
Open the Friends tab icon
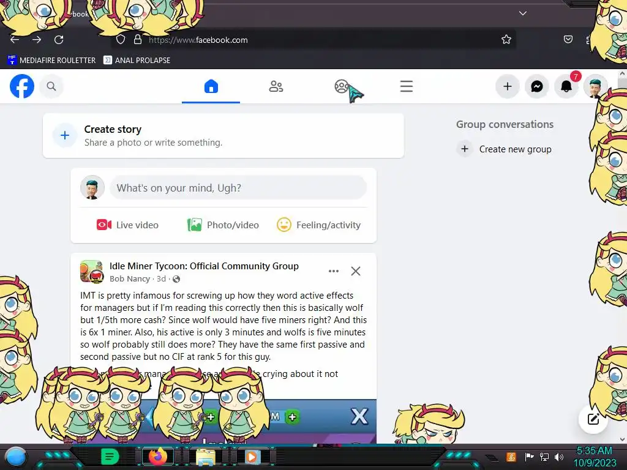coord(276,86)
